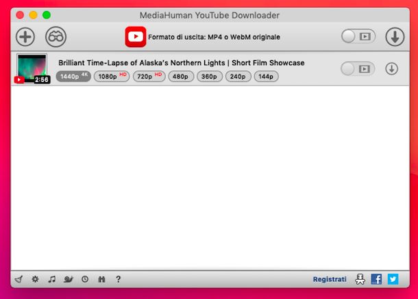Select 1440p 4K quality
Viewport: 418px width, 299px height.
coord(73,77)
